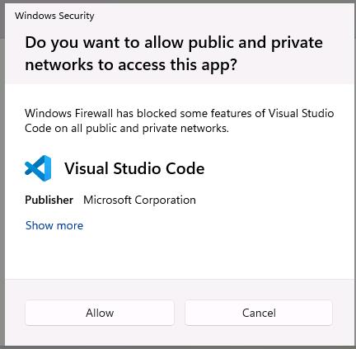Click the "Code on all public and private networks" line
This screenshot has width=356, height=349.
[127, 129]
